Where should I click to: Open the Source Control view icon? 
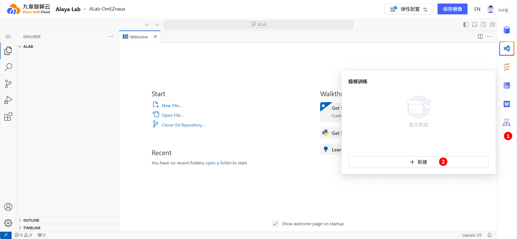tap(8, 84)
